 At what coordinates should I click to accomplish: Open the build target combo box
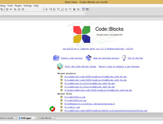click(34, 9)
